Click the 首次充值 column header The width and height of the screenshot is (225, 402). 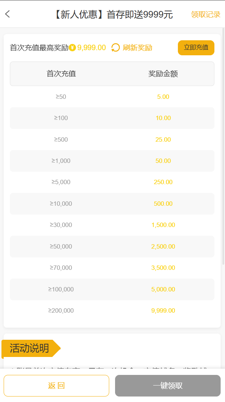pyautogui.click(x=61, y=74)
